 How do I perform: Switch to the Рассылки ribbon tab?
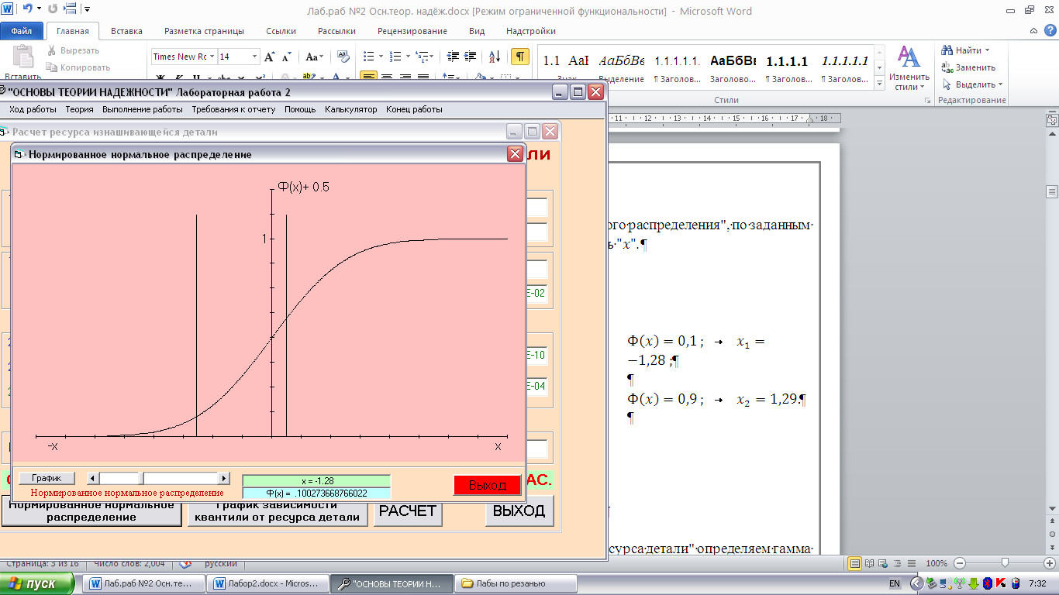[336, 31]
